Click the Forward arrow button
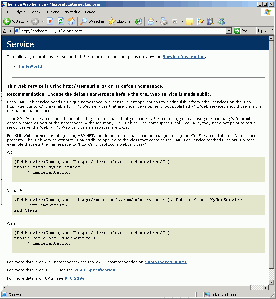The width and height of the screenshot is (276, 299). coord(35,21)
